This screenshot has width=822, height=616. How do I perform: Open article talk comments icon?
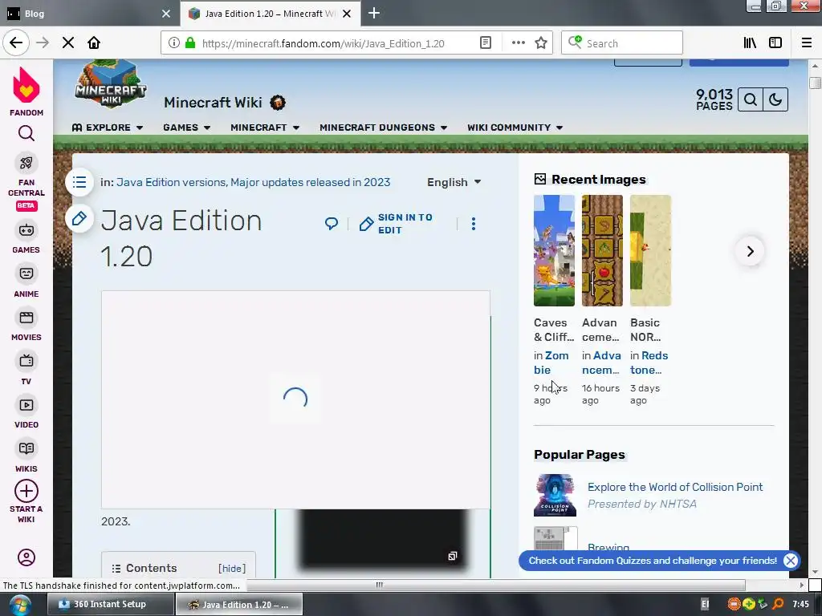pyautogui.click(x=332, y=225)
